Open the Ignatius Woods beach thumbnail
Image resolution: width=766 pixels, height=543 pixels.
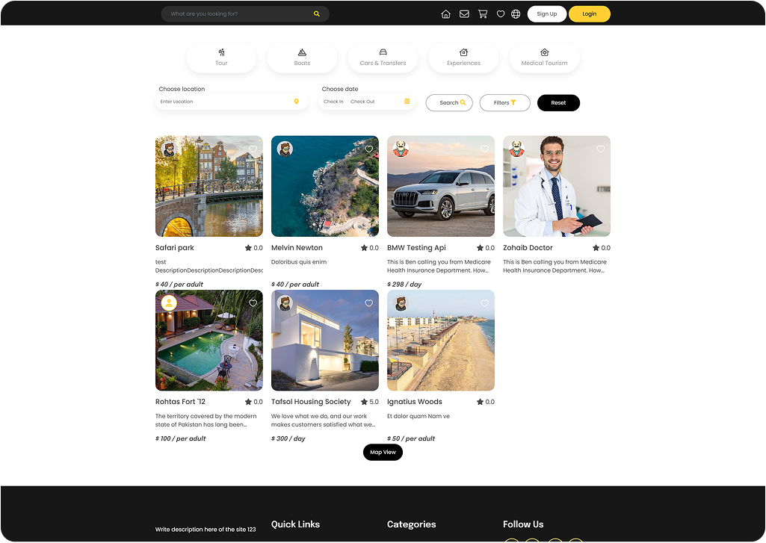pos(440,341)
